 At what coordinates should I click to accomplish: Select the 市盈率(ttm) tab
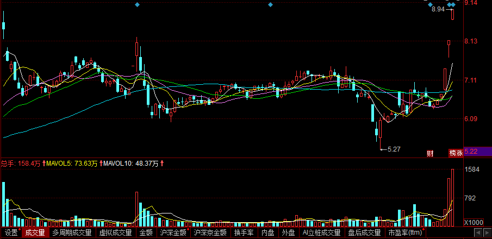405,232
